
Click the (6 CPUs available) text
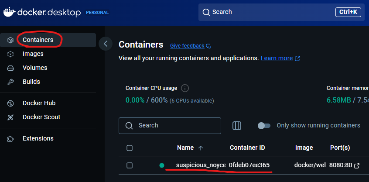pyautogui.click(x=192, y=101)
